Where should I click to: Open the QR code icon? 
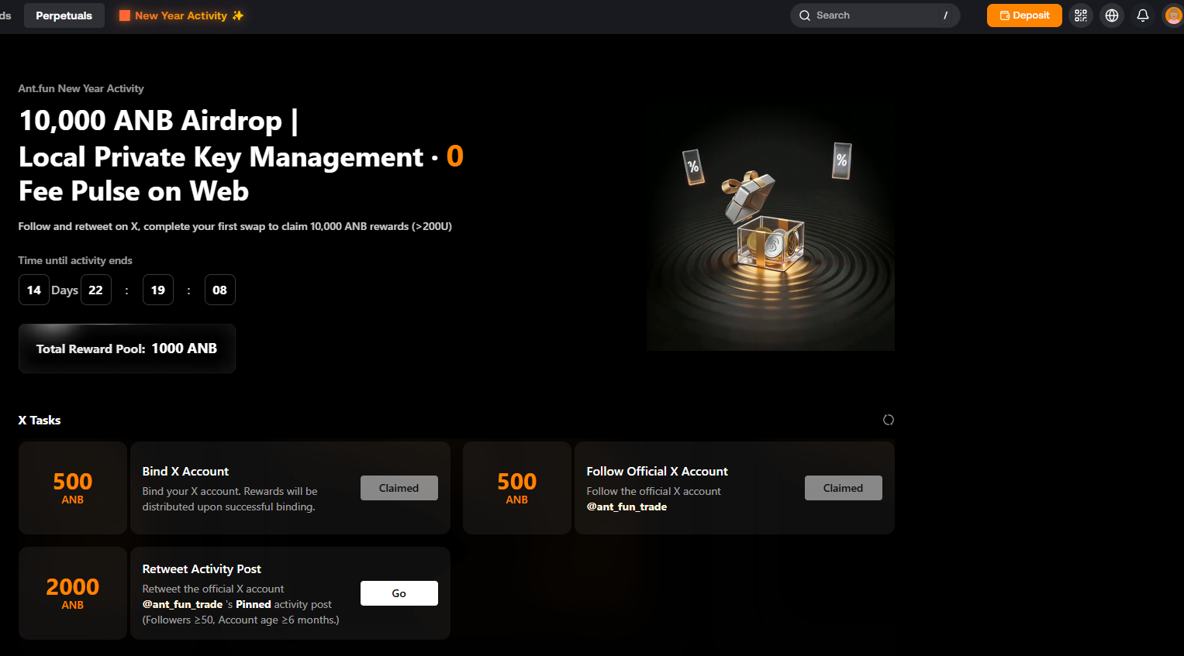click(1081, 15)
